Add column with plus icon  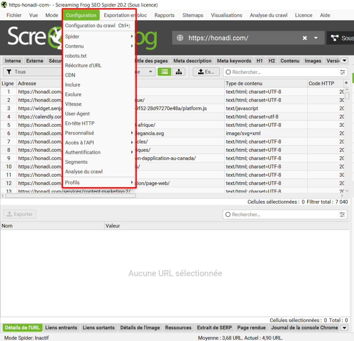(346, 83)
